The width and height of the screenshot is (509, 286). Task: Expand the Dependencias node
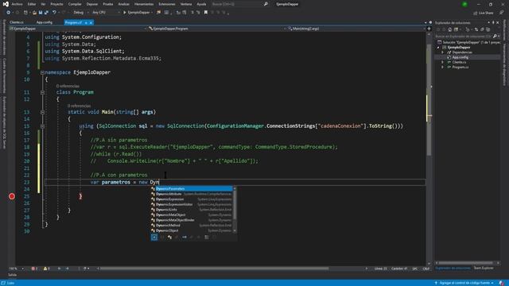(442, 52)
